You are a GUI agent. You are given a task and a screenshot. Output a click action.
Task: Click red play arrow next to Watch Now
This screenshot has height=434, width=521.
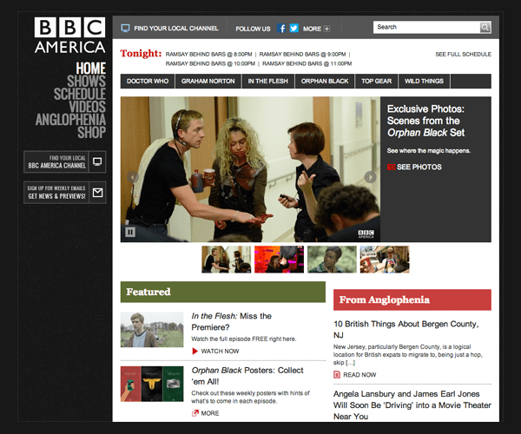pos(195,351)
